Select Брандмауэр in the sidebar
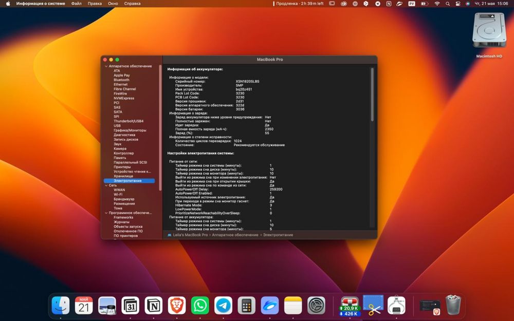514x321 pixels. click(124, 199)
